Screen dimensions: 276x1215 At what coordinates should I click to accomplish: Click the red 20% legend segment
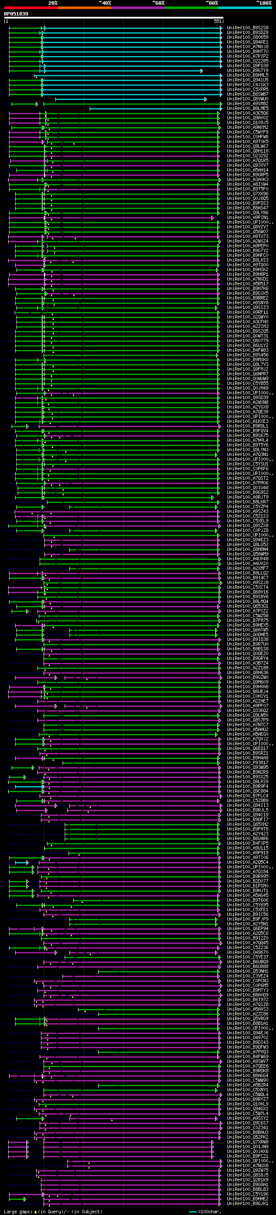point(31,8)
